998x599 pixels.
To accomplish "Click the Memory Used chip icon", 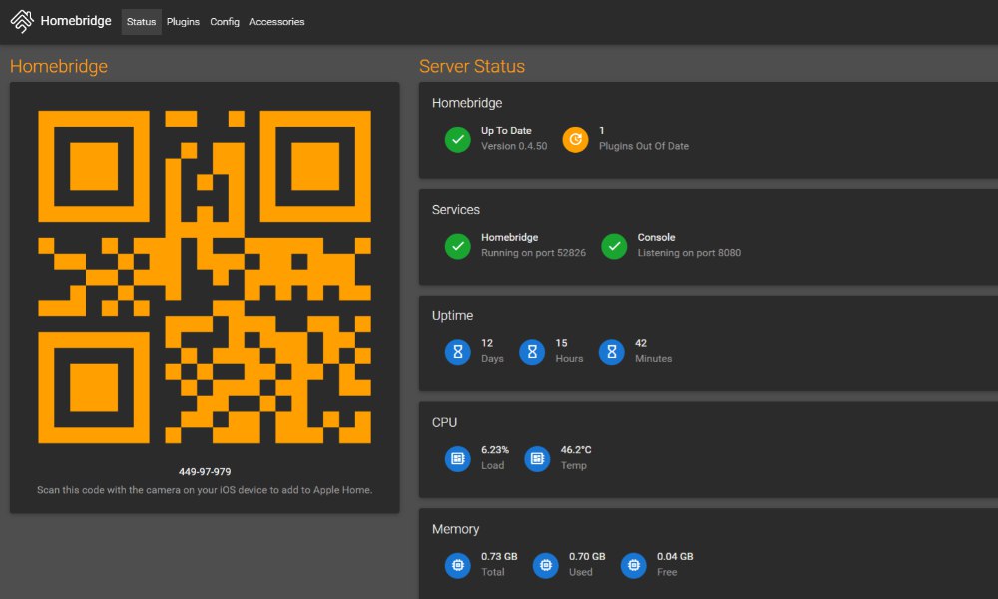I will [x=546, y=565].
